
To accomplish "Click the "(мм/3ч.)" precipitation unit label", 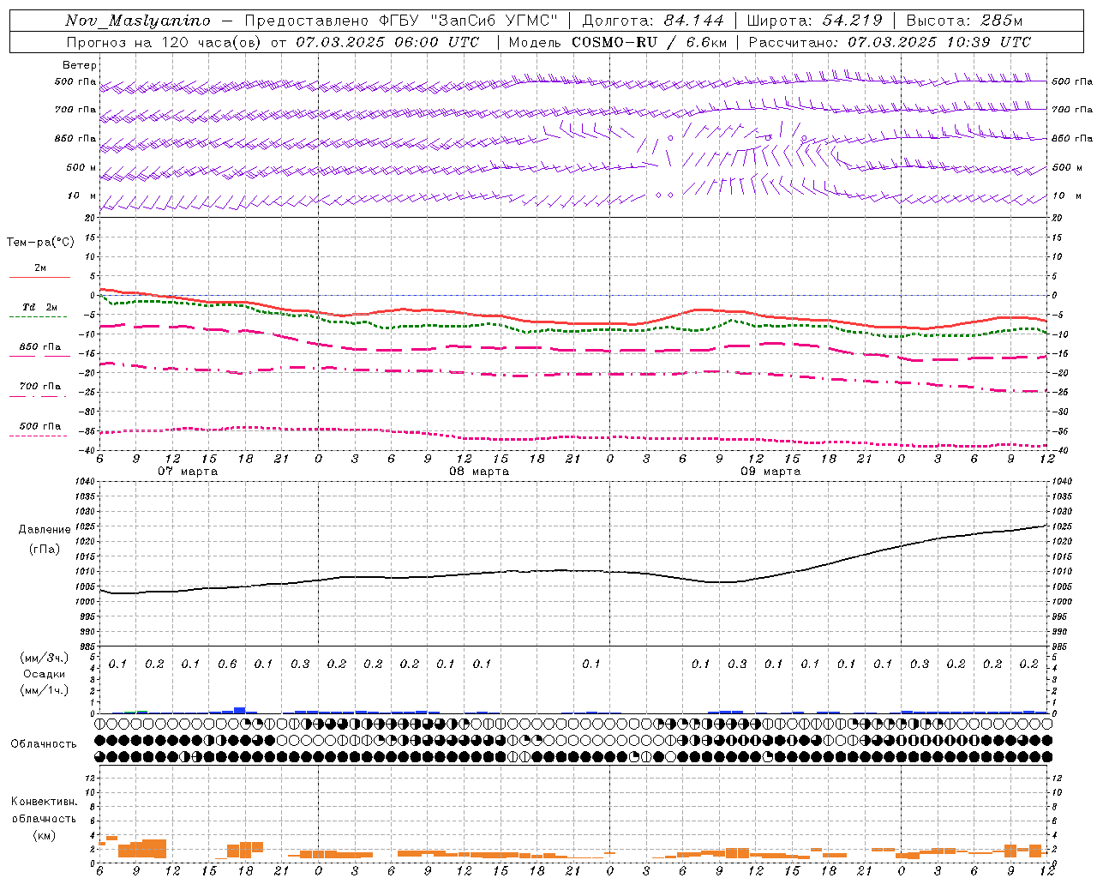I will click(x=45, y=658).
